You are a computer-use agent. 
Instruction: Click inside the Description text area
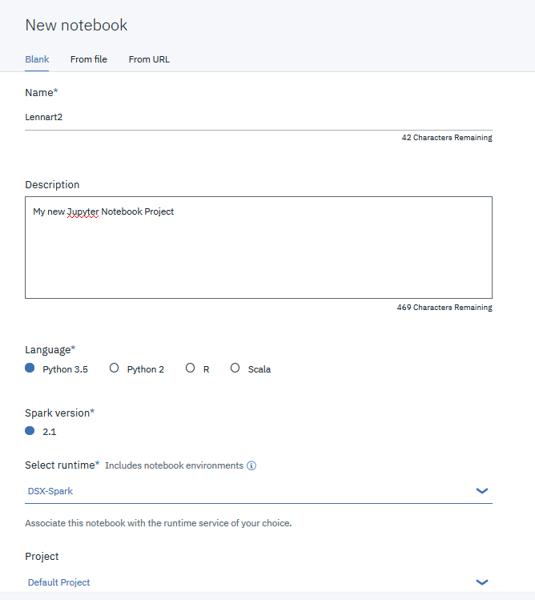pos(259,248)
